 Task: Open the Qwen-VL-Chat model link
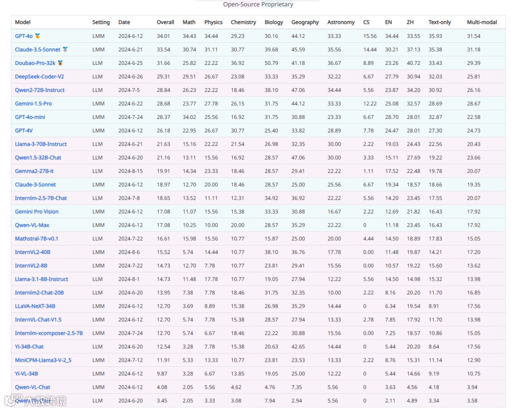[33, 387]
